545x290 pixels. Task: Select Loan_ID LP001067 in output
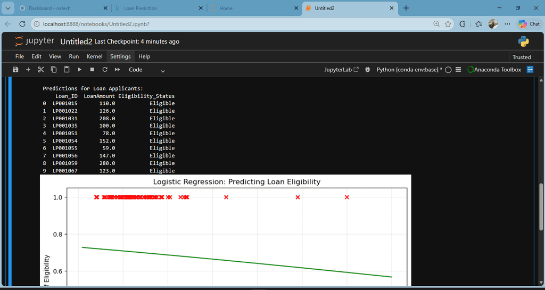pos(65,170)
